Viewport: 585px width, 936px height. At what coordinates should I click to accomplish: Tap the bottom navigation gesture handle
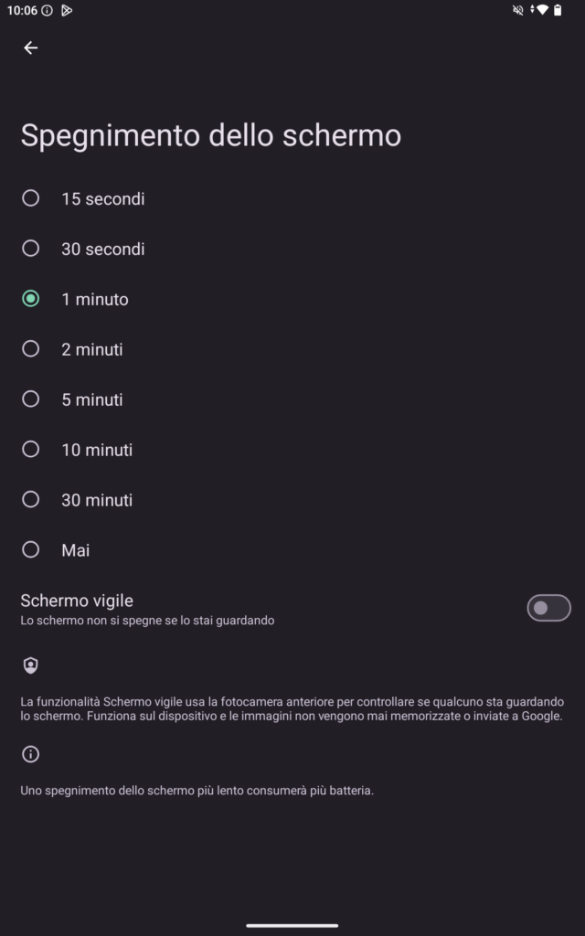click(292, 925)
